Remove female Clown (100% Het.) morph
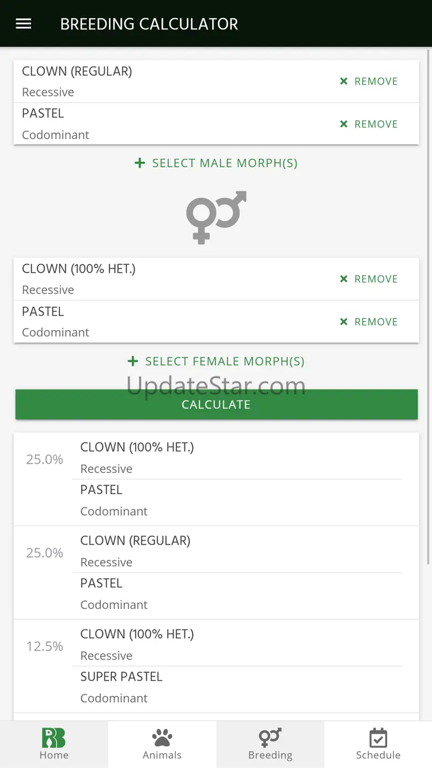This screenshot has height=768, width=432. pos(369,279)
